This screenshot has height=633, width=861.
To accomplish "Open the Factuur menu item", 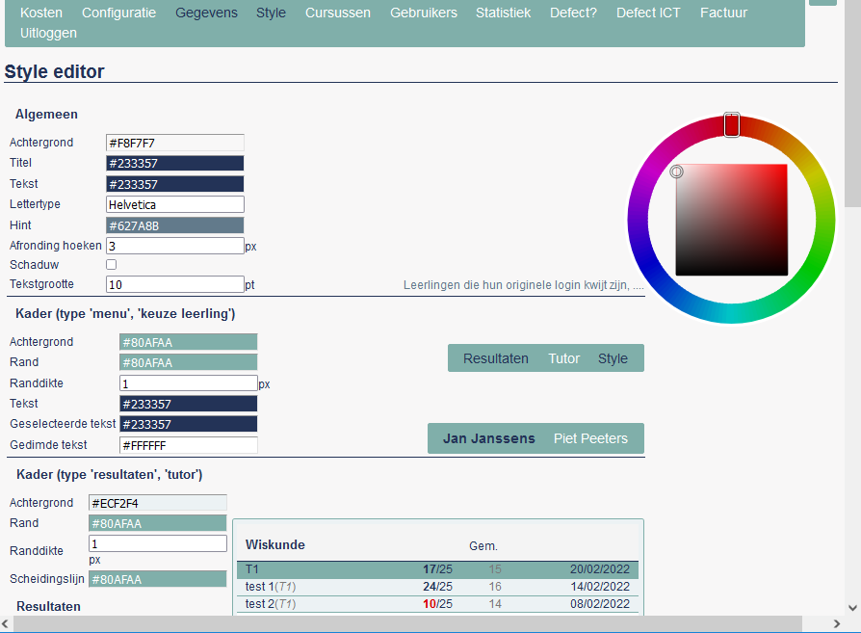I will click(723, 13).
